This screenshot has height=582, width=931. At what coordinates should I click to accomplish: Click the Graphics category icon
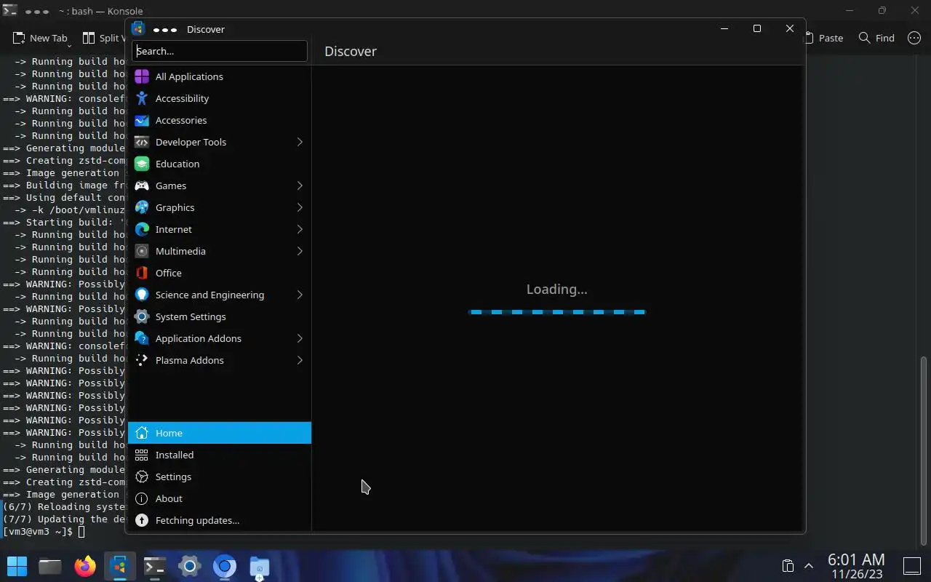click(x=142, y=207)
